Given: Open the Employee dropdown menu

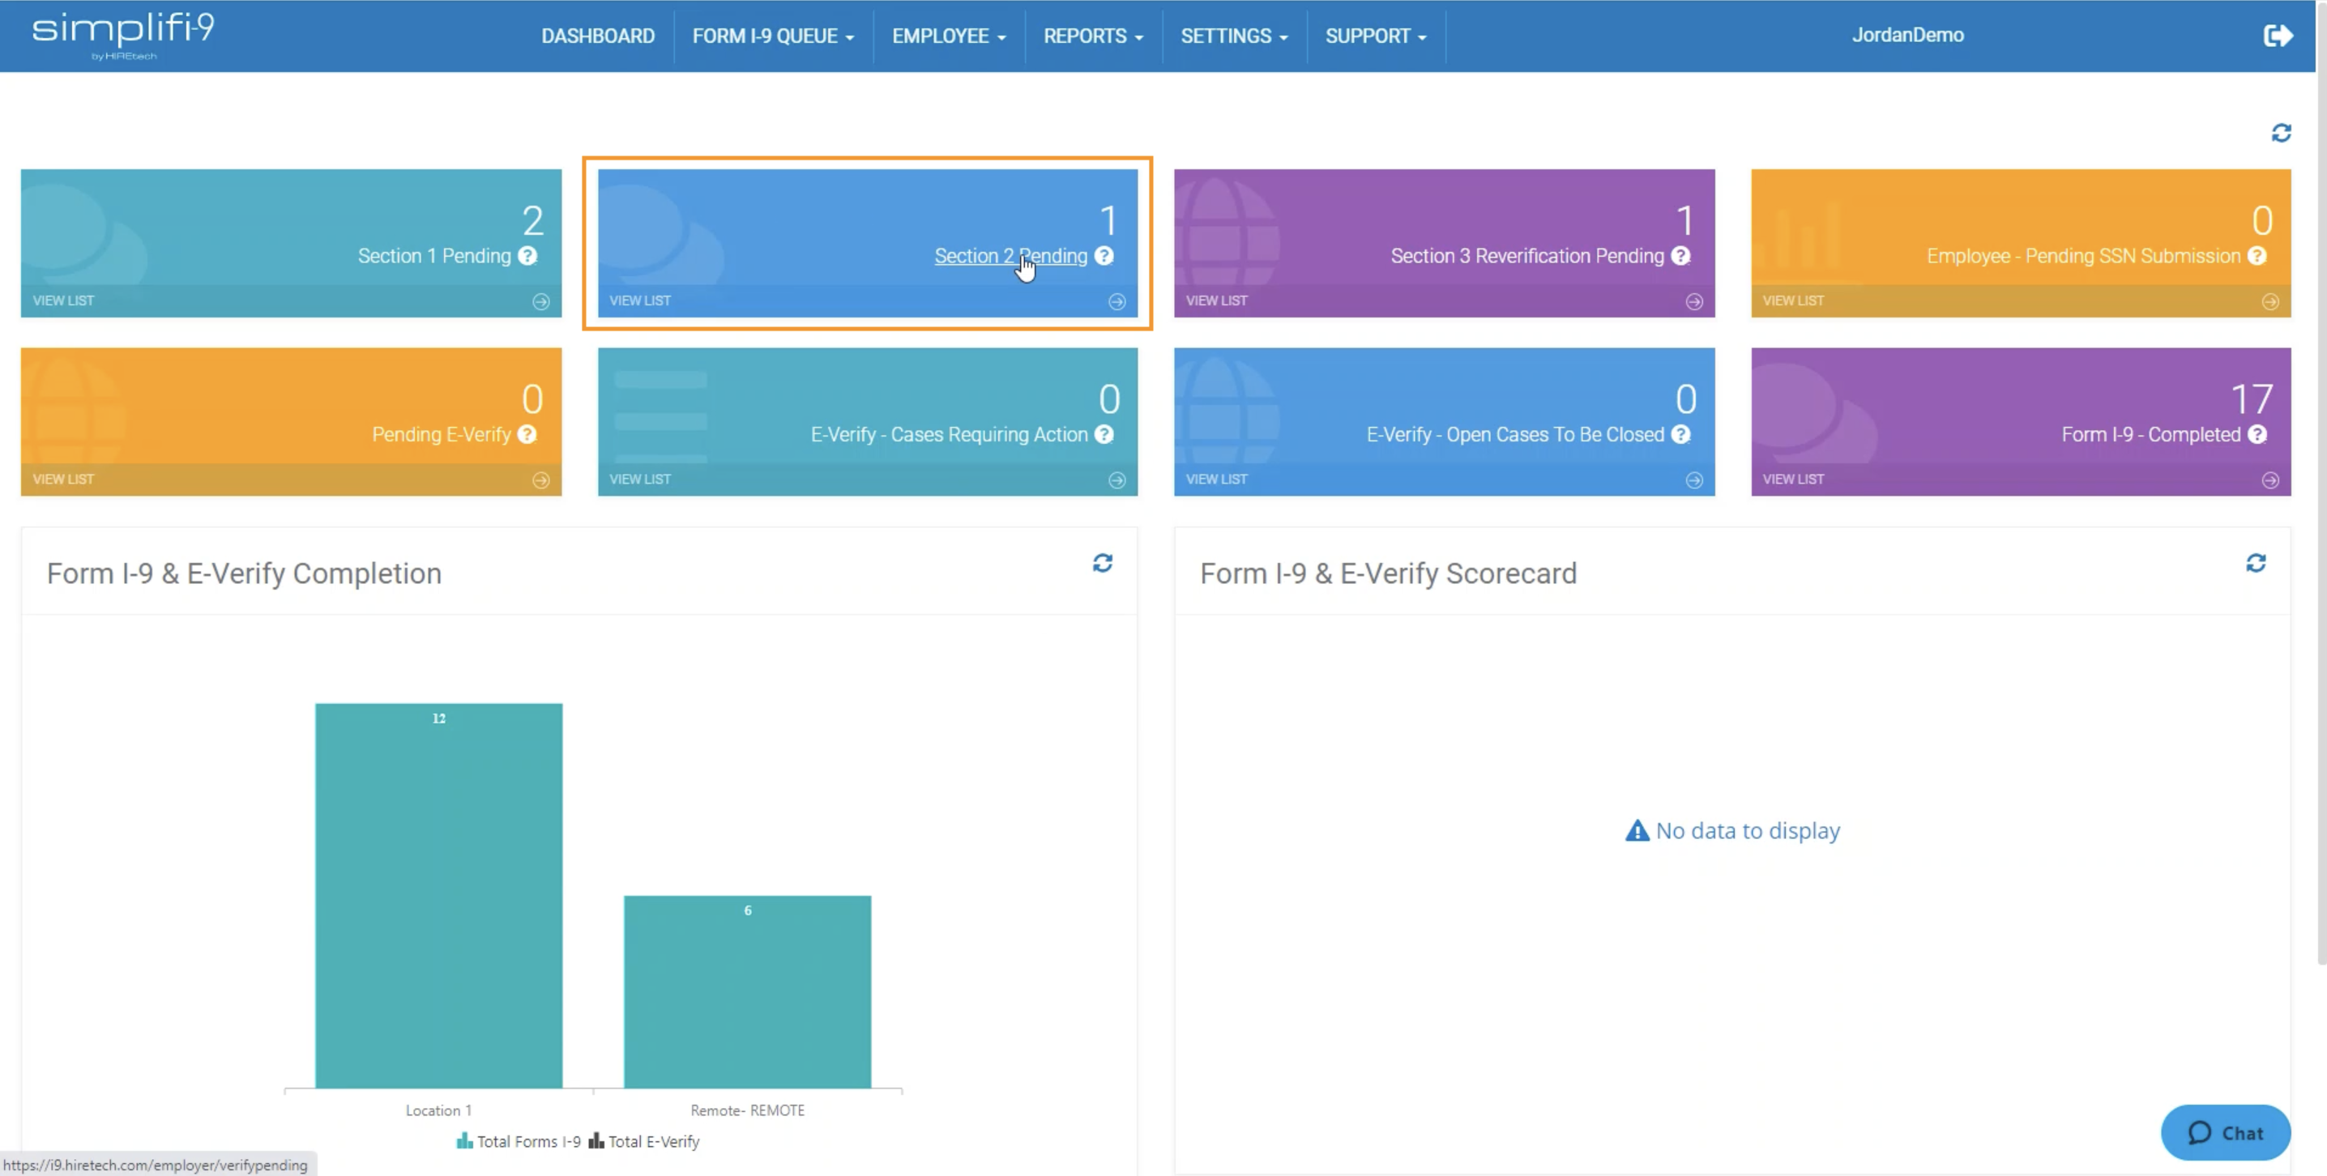Looking at the screenshot, I should click(x=949, y=36).
